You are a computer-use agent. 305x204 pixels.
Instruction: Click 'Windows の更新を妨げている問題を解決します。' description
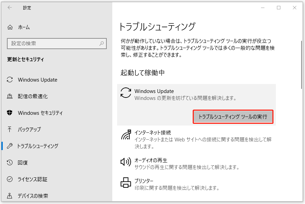[x=185, y=98]
